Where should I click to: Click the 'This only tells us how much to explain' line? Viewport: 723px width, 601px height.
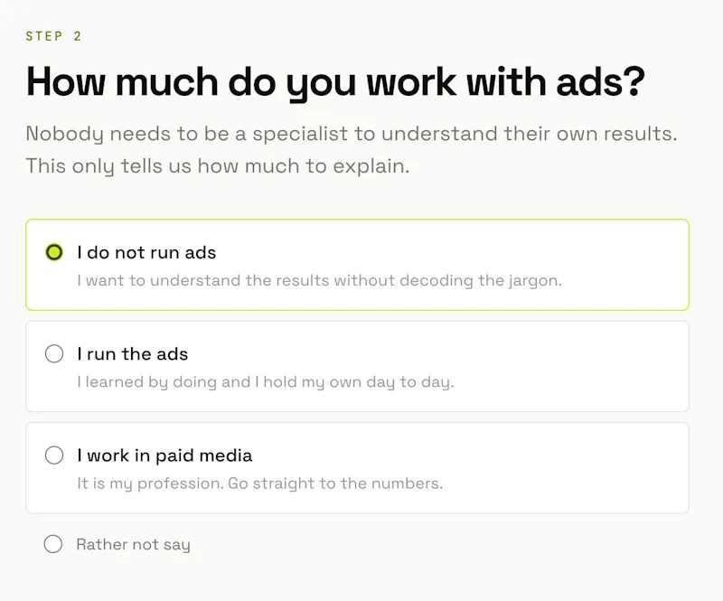tap(218, 166)
